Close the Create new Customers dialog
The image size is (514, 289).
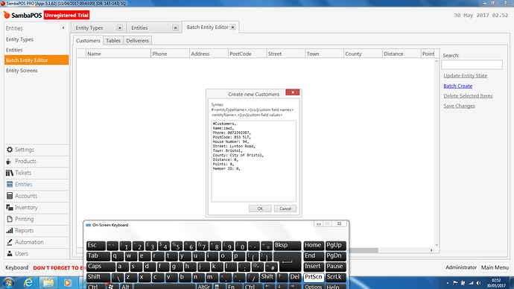tap(293, 92)
